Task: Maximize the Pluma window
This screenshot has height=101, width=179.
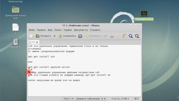Action: tap(135, 26)
